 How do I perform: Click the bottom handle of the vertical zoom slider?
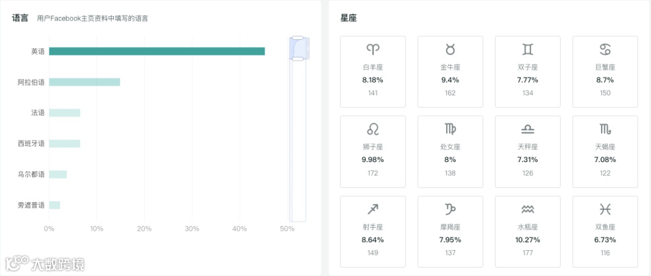(298, 58)
